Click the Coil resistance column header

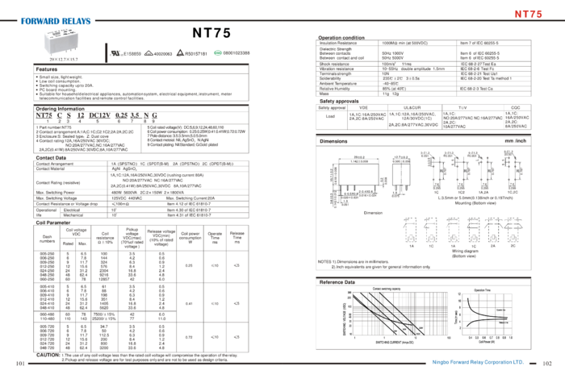tap(105, 238)
